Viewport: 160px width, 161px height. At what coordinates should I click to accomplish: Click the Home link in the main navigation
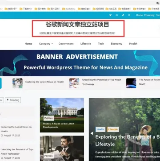pos(28,44)
